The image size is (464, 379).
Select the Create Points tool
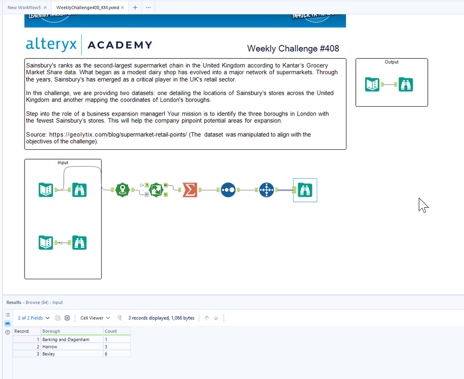(123, 190)
